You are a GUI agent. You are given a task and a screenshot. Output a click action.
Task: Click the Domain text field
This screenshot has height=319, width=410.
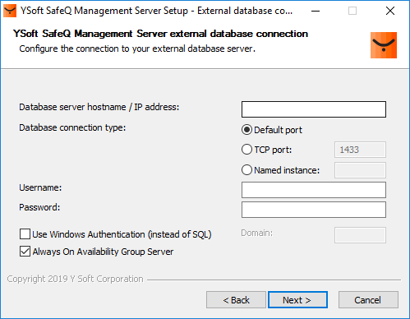point(360,235)
